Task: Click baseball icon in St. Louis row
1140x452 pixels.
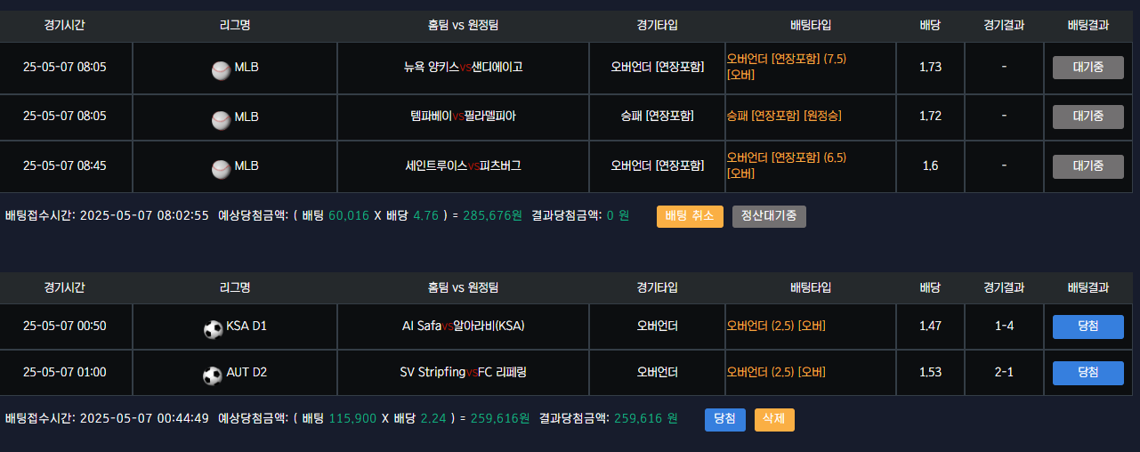Action: click(x=221, y=167)
